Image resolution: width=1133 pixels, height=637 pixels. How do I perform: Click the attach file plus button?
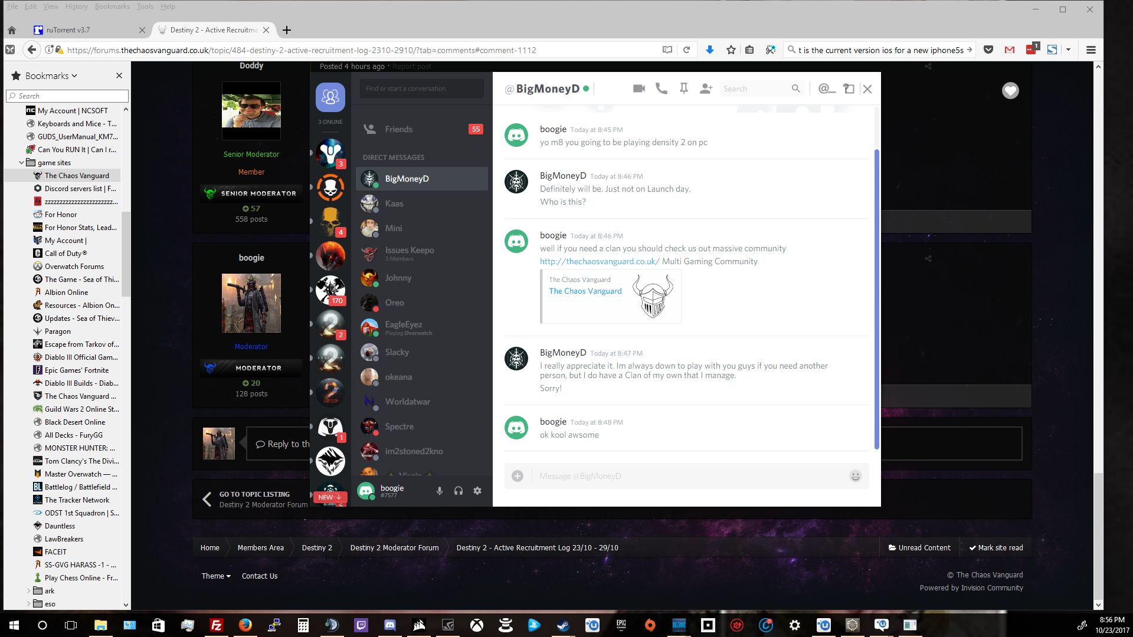pyautogui.click(x=518, y=476)
